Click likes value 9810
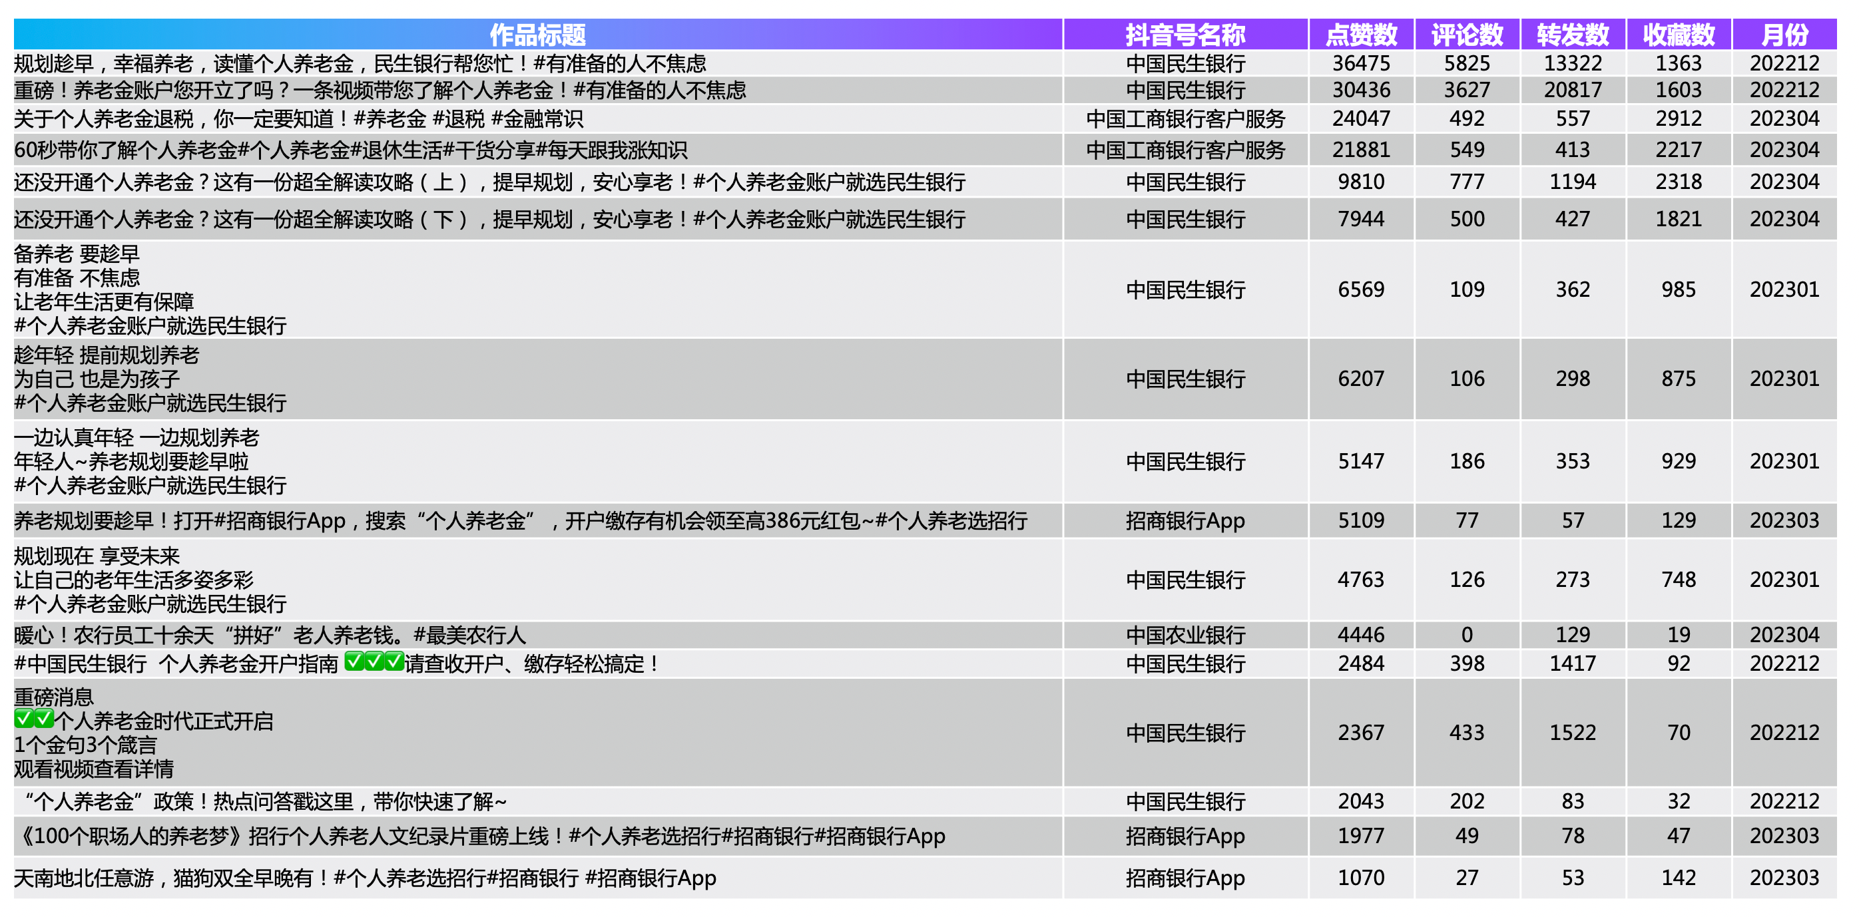Screen dimensions: 1859x917 pos(1361,182)
